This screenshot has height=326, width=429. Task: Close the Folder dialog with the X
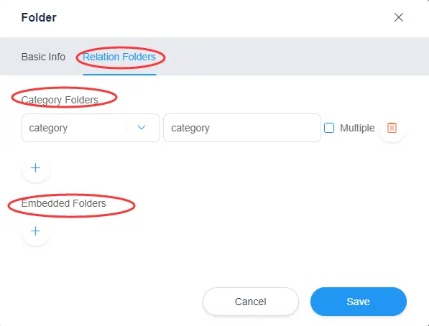click(x=399, y=17)
